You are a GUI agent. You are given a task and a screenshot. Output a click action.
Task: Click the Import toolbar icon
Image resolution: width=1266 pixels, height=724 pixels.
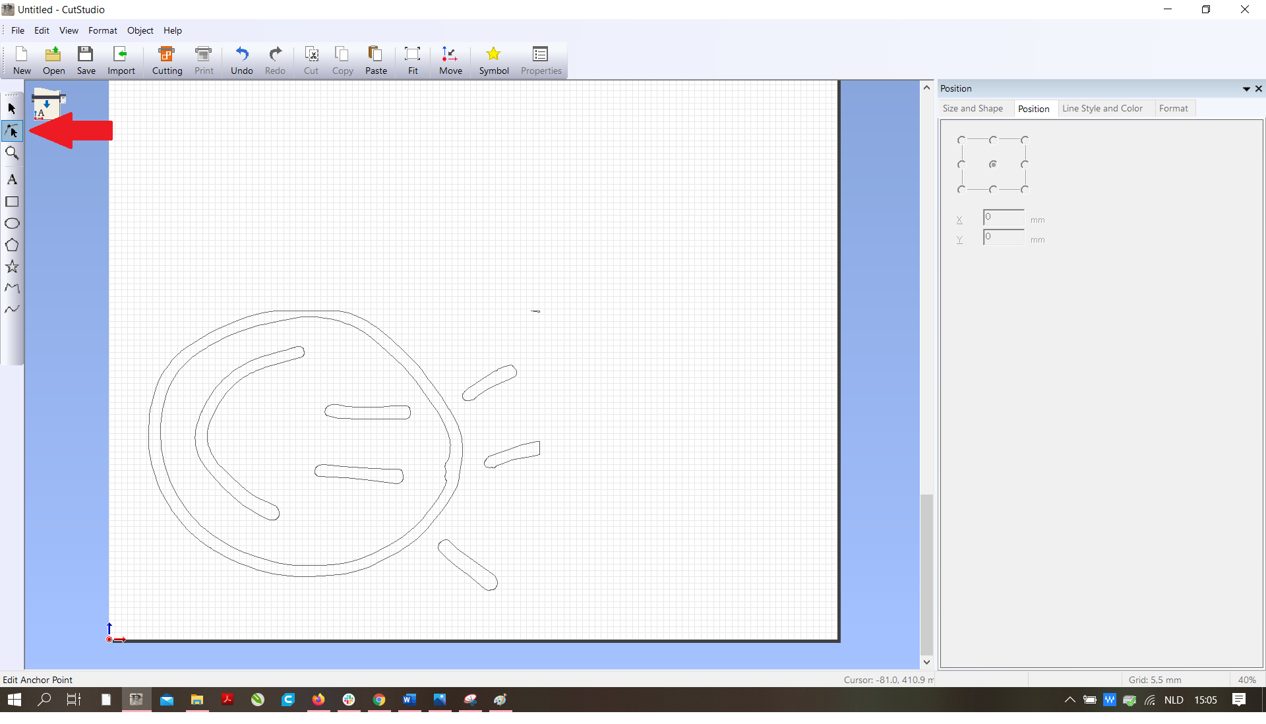(121, 61)
